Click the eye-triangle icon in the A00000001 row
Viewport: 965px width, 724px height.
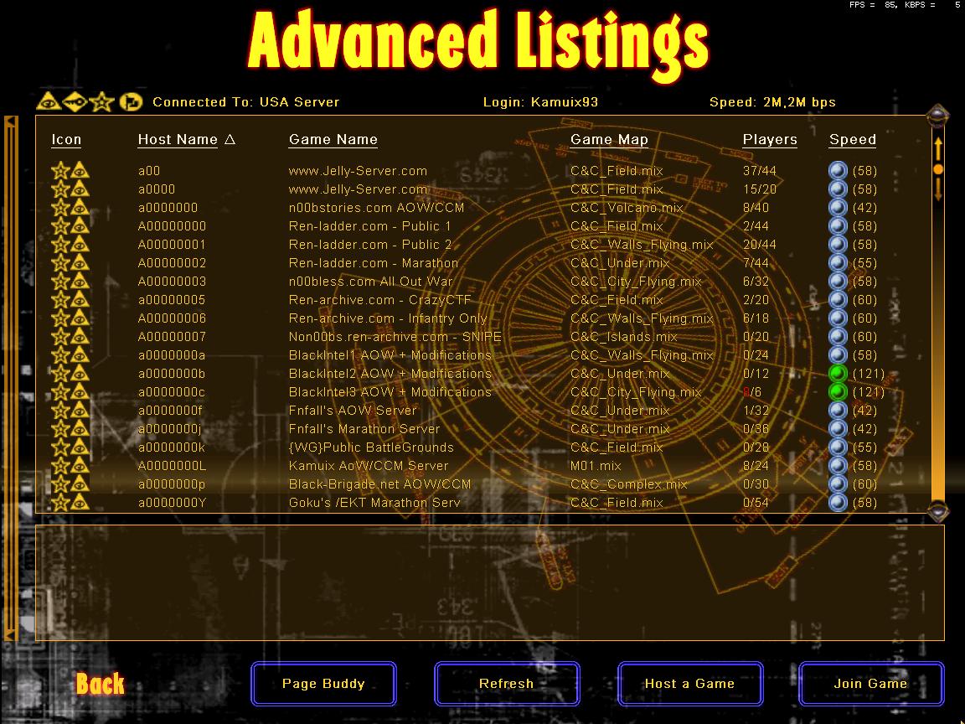pos(80,245)
